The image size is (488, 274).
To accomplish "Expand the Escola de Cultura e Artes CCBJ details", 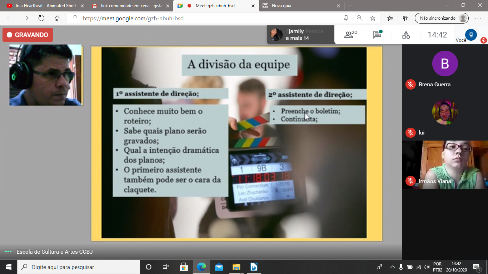I will tap(8, 252).
